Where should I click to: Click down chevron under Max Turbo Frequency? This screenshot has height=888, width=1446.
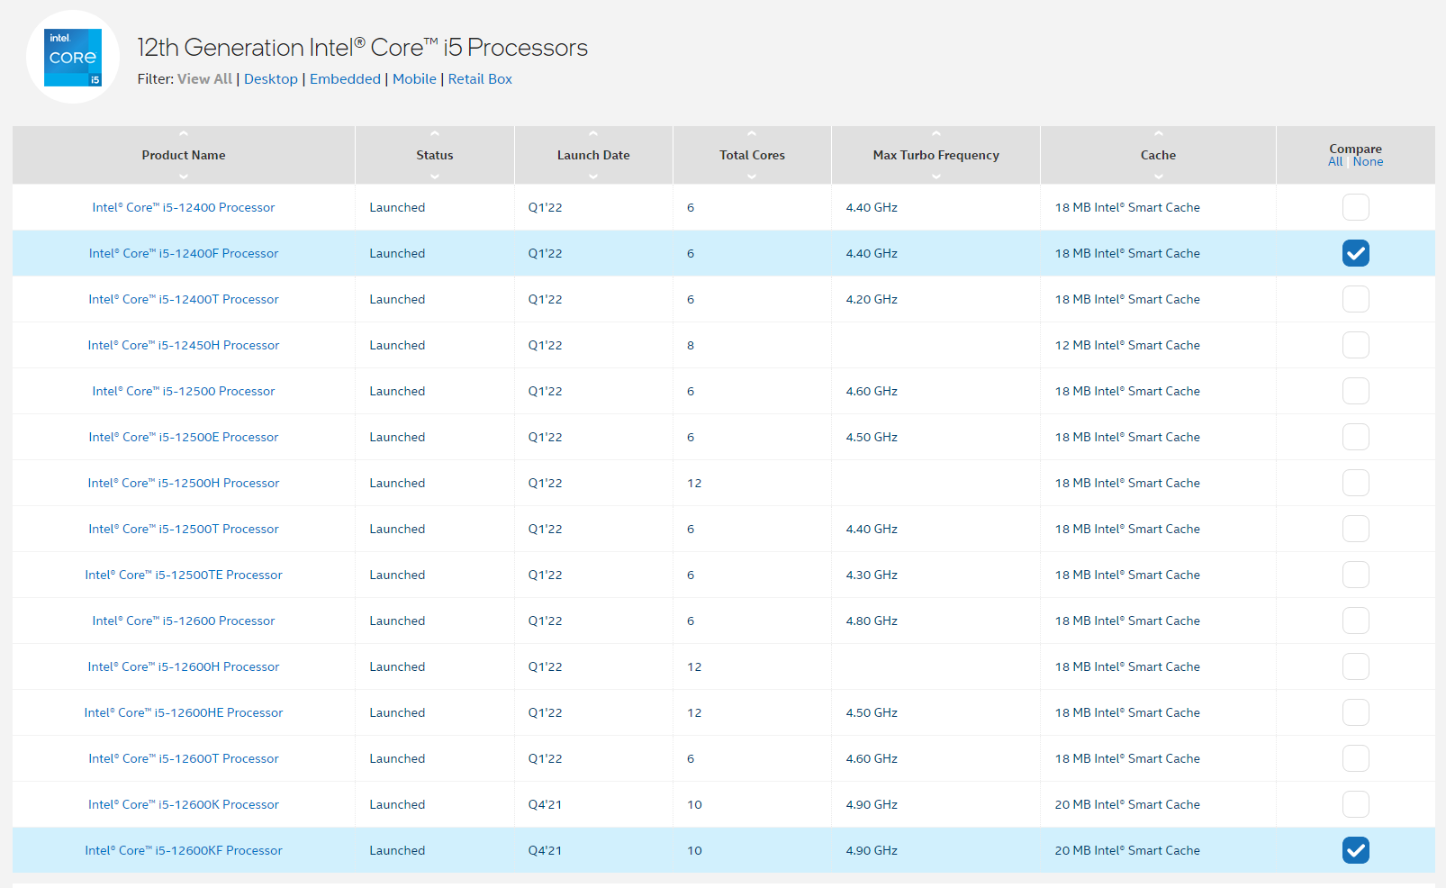click(x=936, y=177)
